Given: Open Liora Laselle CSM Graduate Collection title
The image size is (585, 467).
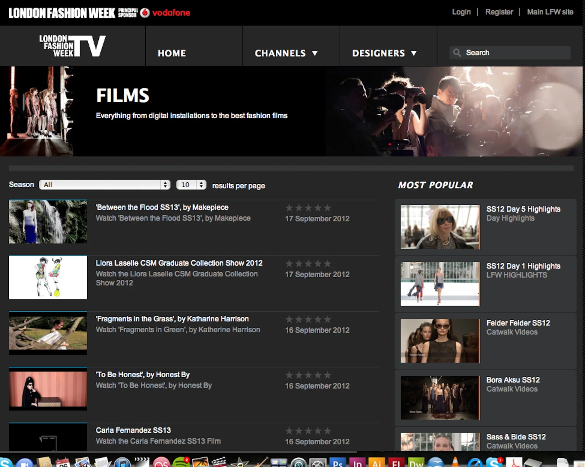Looking at the screenshot, I should point(179,263).
